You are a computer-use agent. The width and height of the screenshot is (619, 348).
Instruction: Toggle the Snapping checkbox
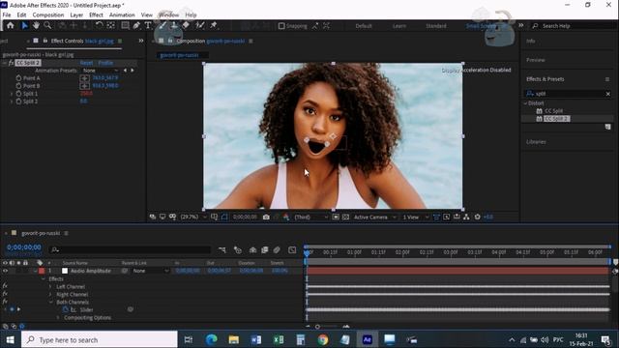coord(281,26)
